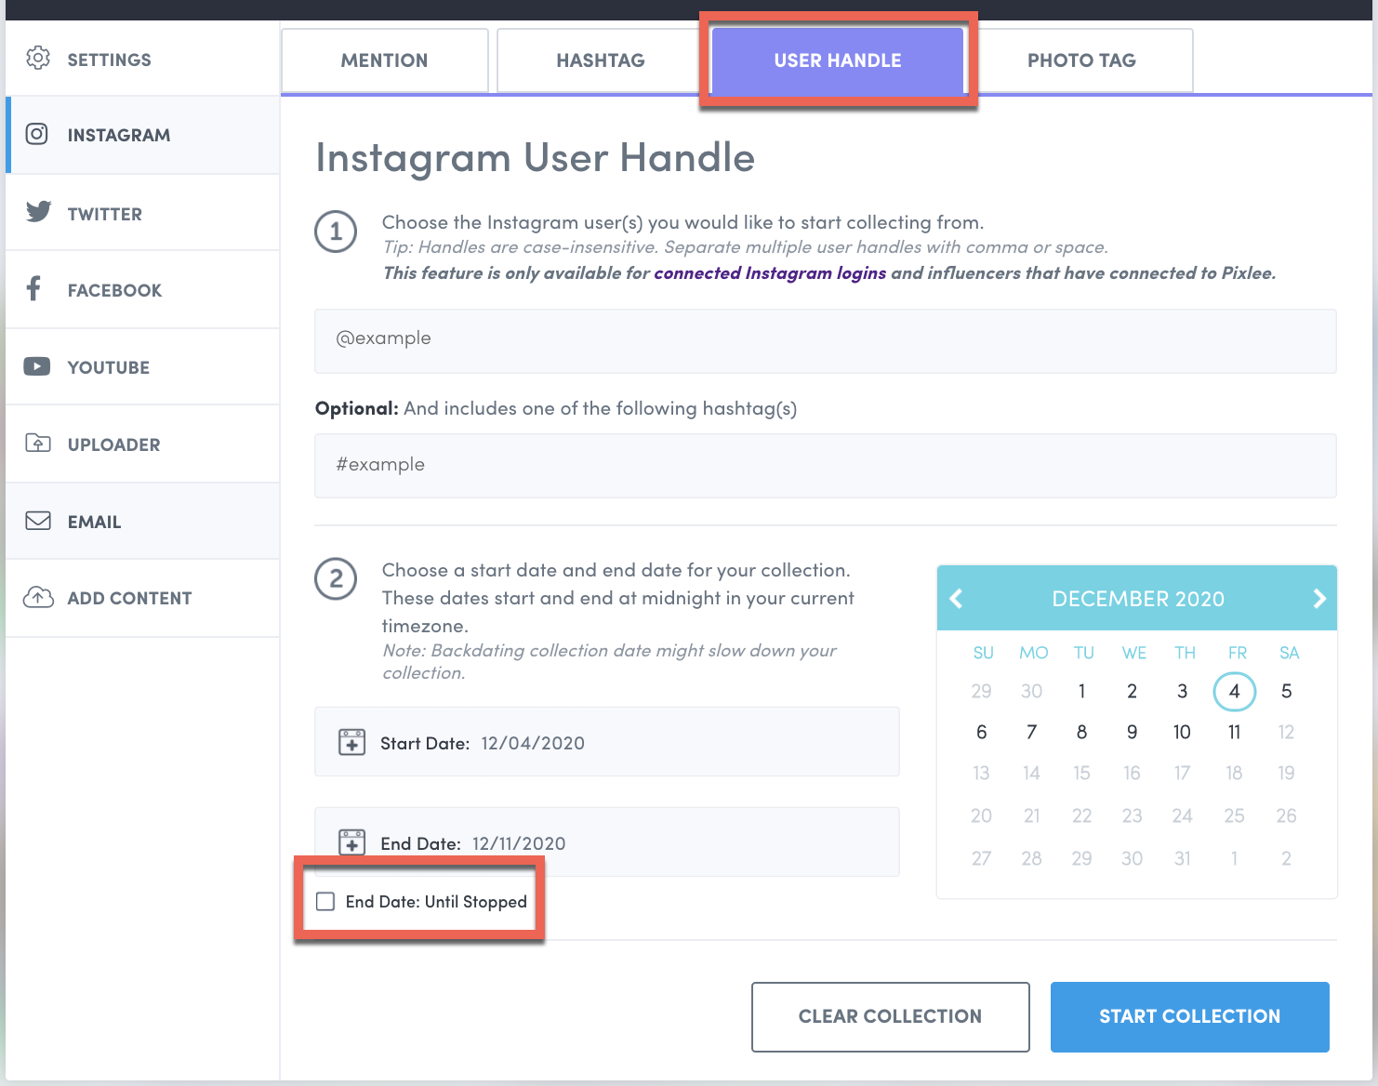Go to previous month in calendar
This screenshot has height=1086, width=1378.
956,599
